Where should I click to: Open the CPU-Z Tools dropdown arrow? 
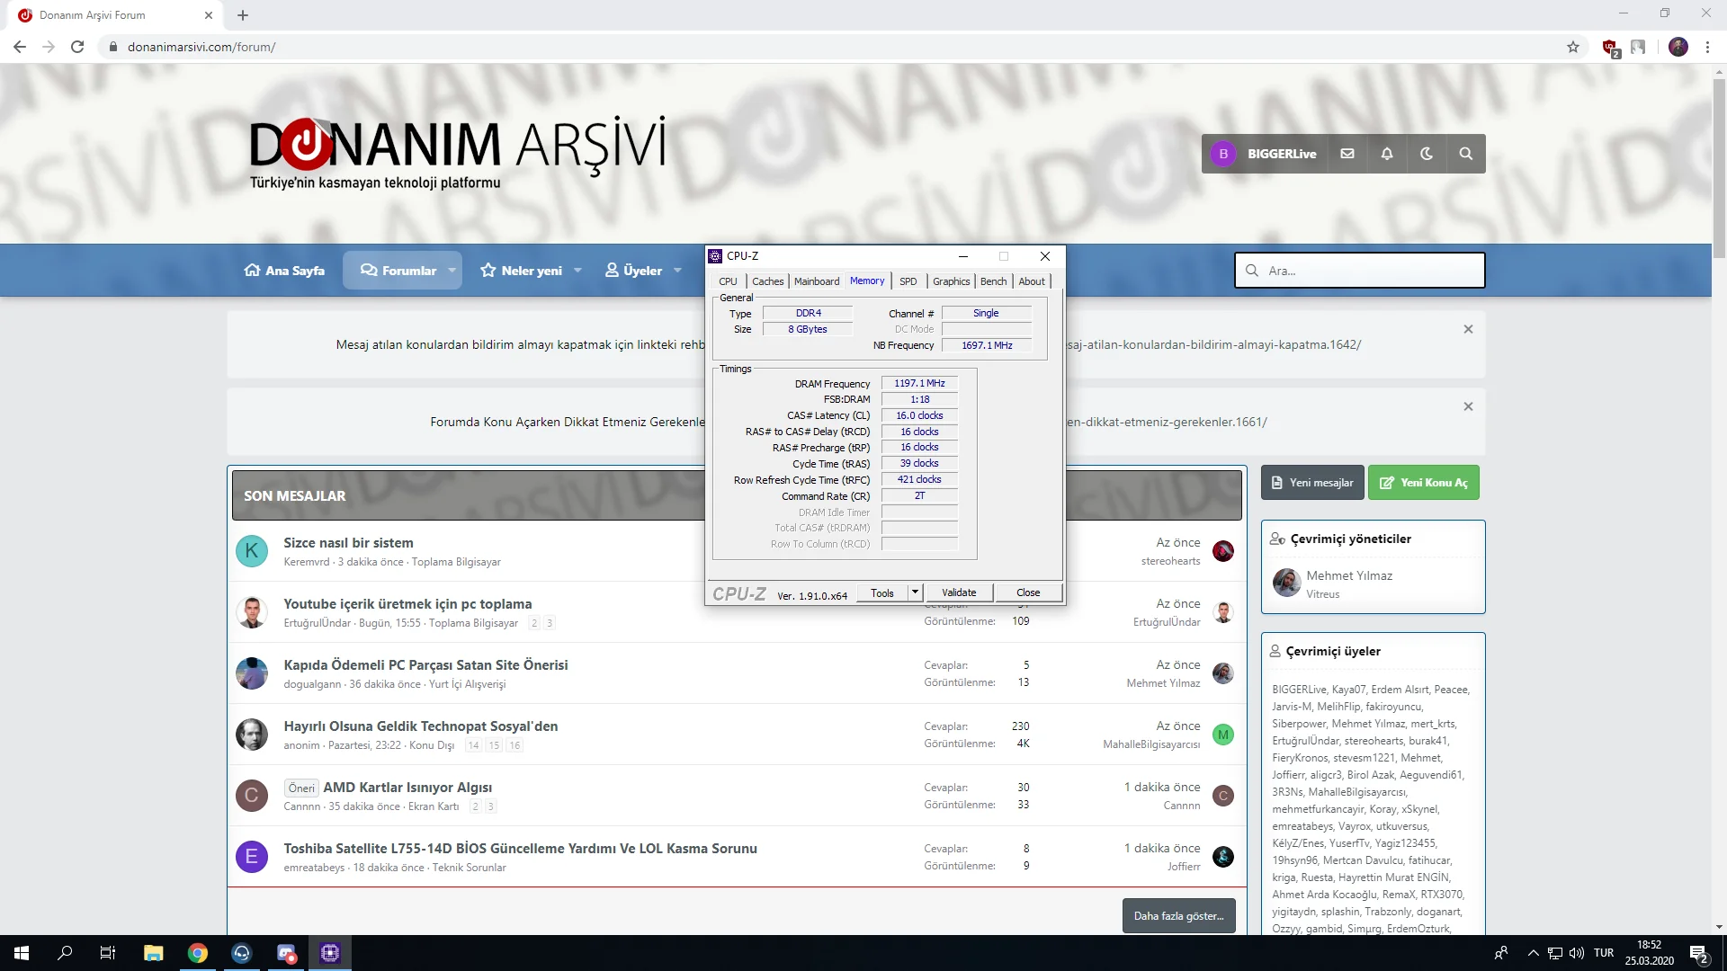[915, 592]
